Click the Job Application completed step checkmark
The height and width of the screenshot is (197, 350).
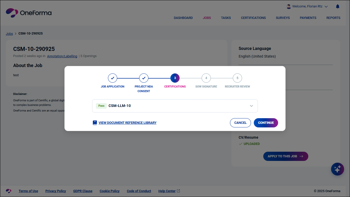(x=112, y=78)
